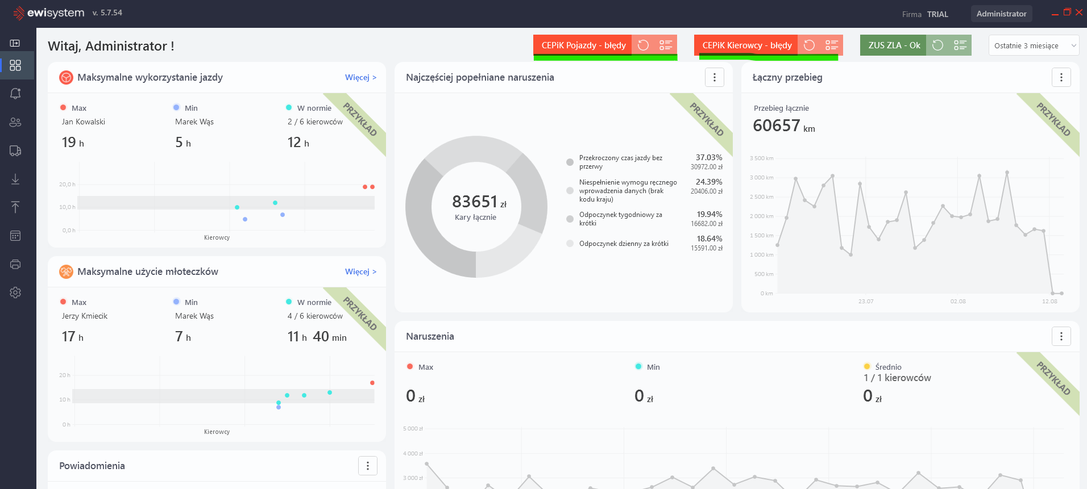1087x489 pixels.
Task: Show CEPiK Kierowcy details list
Action: [832, 45]
